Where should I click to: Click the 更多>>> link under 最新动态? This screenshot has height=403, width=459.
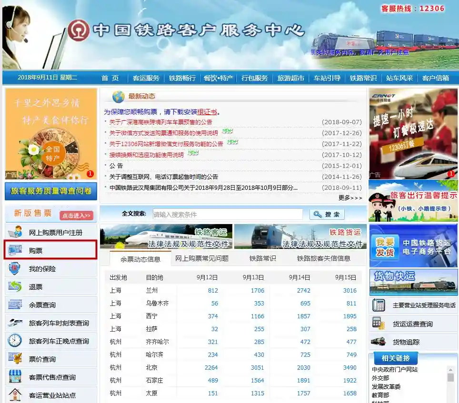[x=350, y=198]
